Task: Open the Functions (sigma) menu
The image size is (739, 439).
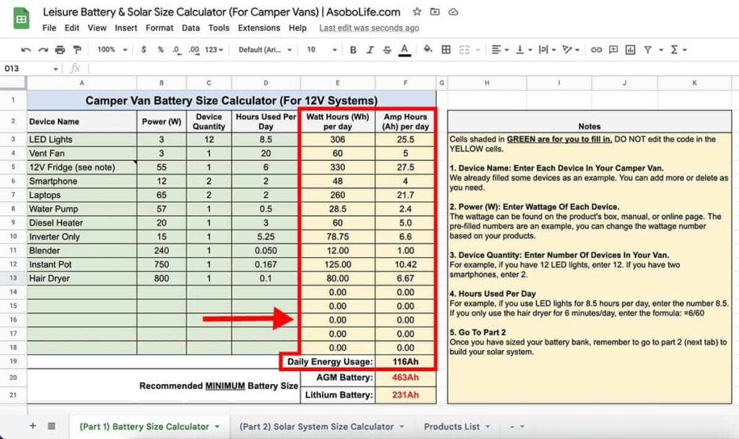Action: coord(678,50)
